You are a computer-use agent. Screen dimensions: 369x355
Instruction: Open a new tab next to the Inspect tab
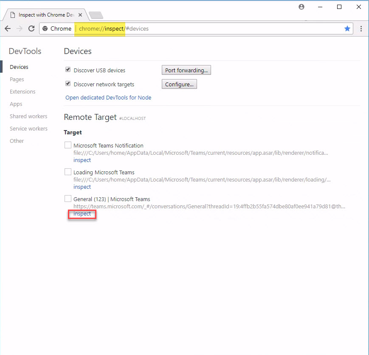pyautogui.click(x=96, y=15)
